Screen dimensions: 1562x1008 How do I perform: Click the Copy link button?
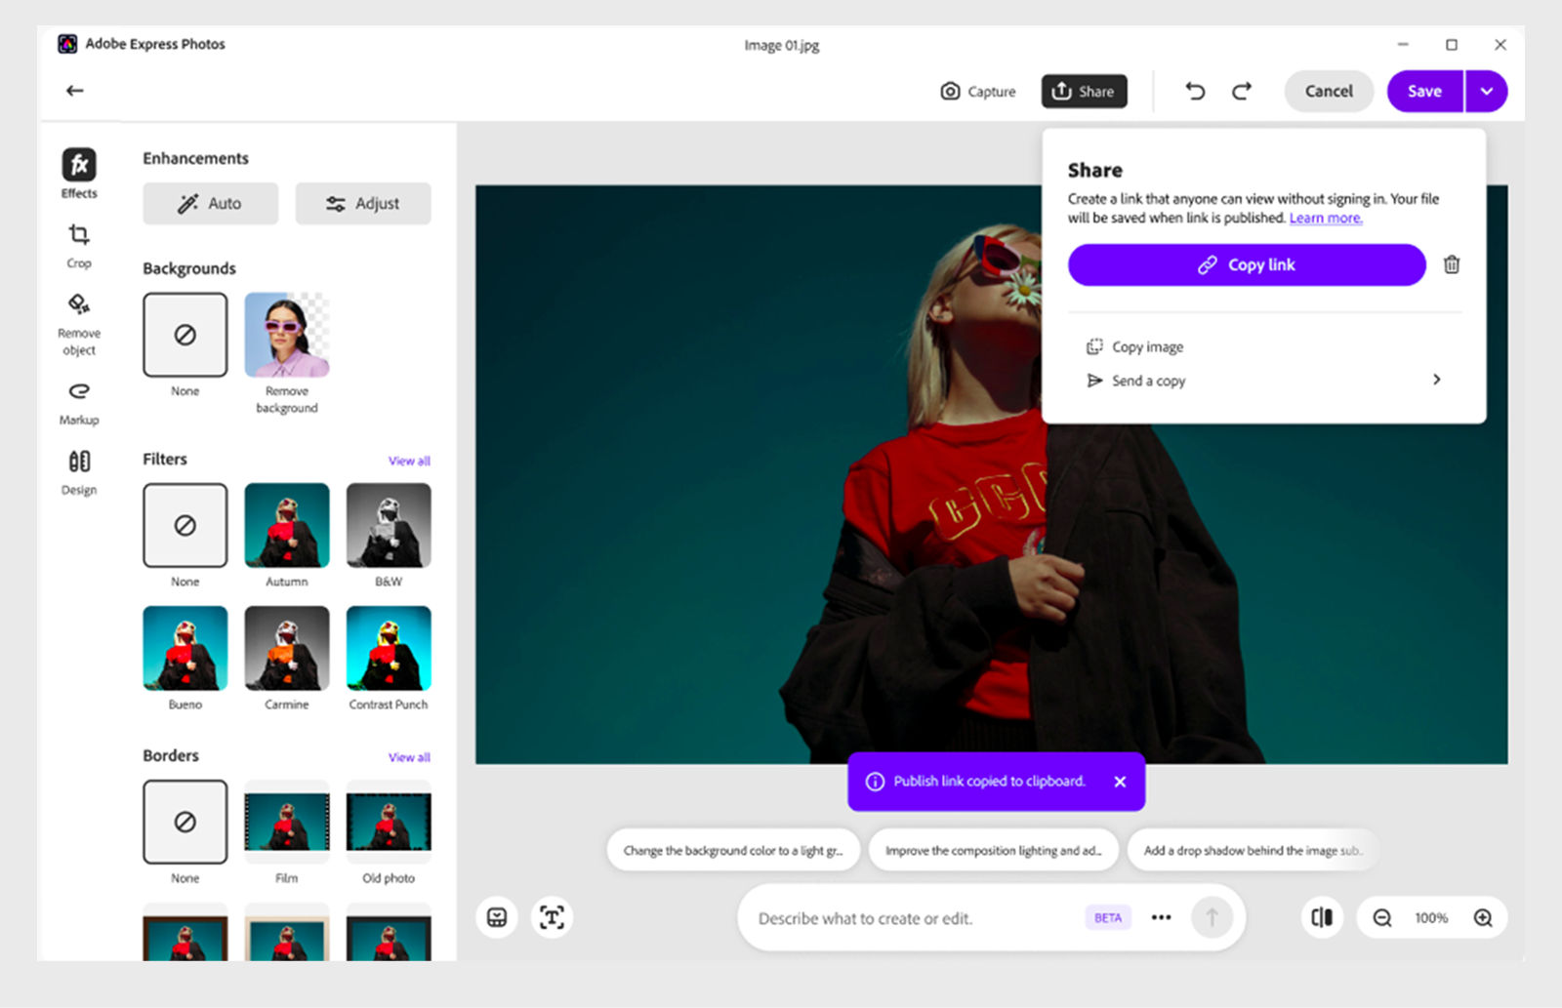point(1247,264)
